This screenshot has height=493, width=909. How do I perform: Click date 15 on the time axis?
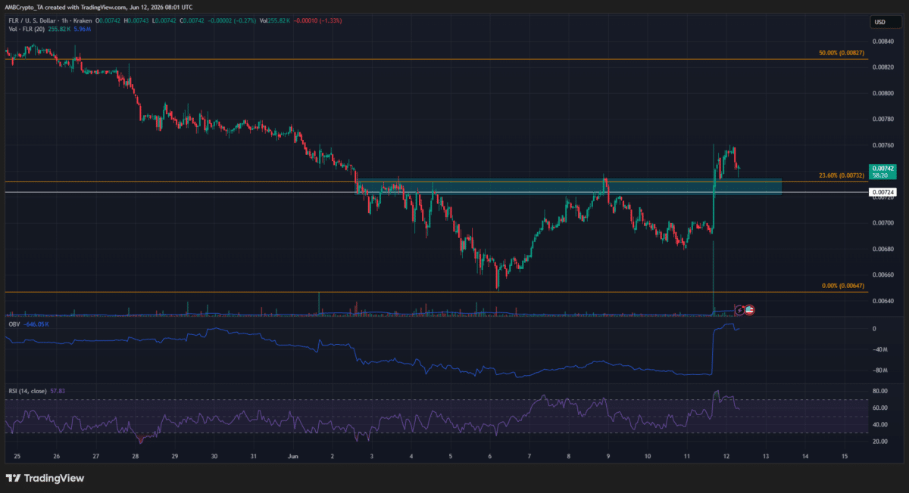click(845, 457)
